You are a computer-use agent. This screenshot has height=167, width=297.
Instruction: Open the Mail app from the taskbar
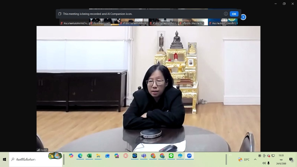coord(107,156)
